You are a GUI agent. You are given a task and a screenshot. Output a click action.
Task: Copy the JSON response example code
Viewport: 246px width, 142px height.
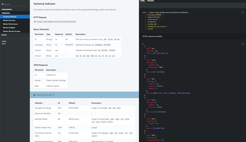(x=243, y=44)
